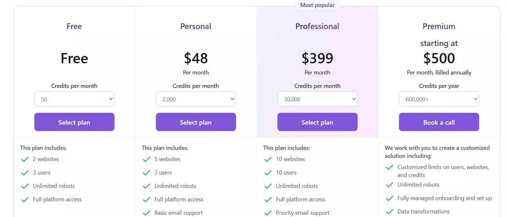508x217 pixels.
Task: Open the Professional credits dropdown showing 30,000
Action: pyautogui.click(x=317, y=99)
